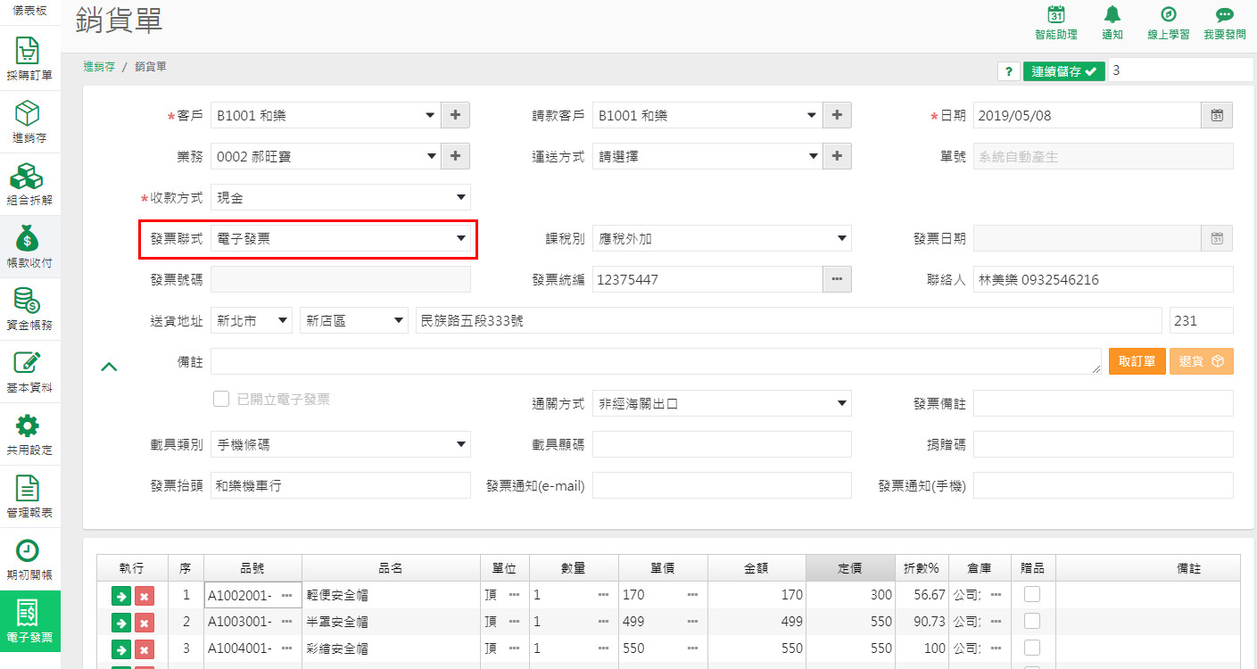The image size is (1257, 669).
Task: Check 贈品 box for 彩繪安全帽 row
Action: (1032, 648)
